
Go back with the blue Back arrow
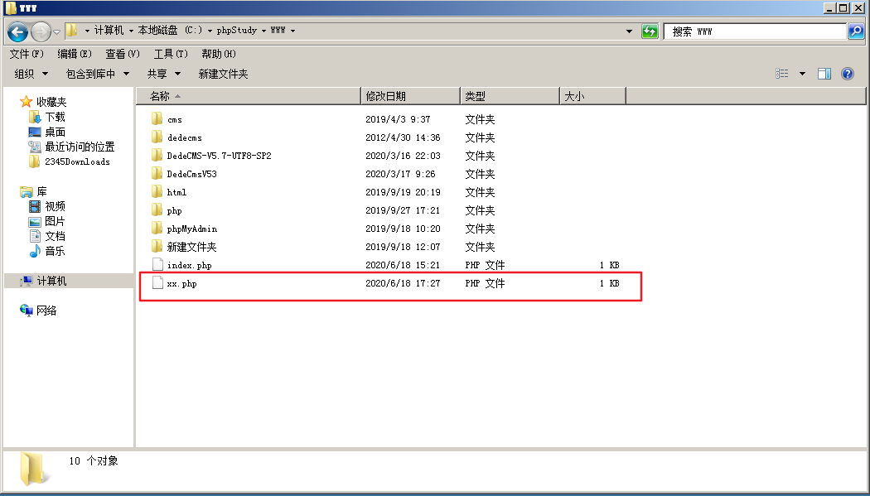point(17,31)
